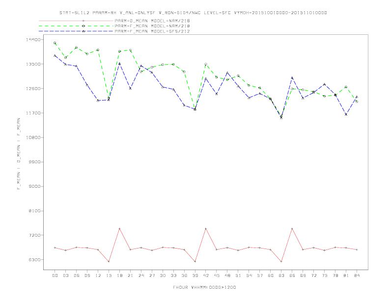
Task: Click green NAM F_MEAN point at hour 00
Action: click(55, 43)
